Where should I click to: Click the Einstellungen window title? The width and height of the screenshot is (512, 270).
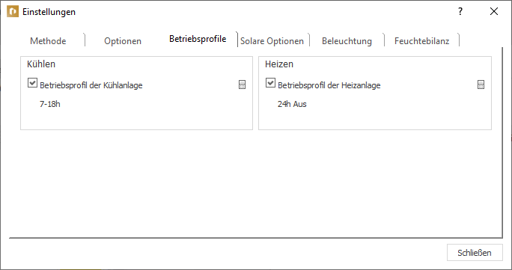pyautogui.click(x=49, y=12)
